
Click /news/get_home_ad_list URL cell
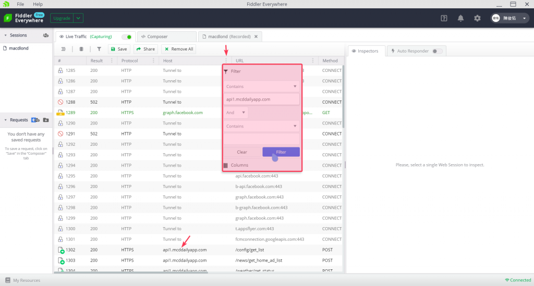tap(259, 260)
